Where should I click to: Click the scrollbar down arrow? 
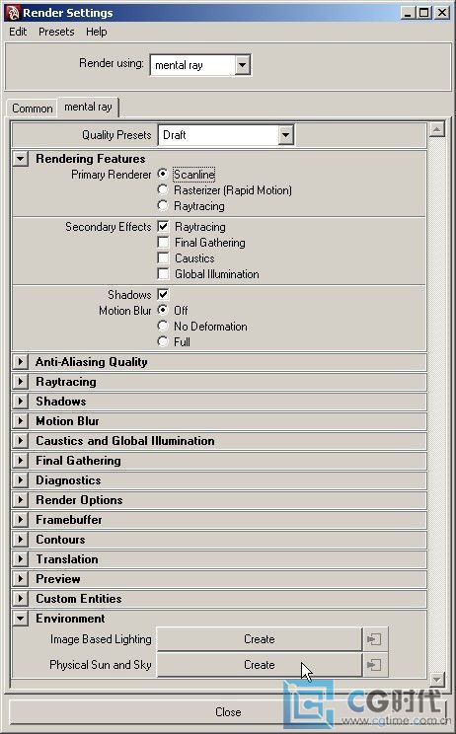tap(436, 679)
